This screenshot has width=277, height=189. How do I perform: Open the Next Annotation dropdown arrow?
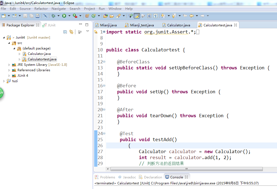pyautogui.click(x=169, y=16)
